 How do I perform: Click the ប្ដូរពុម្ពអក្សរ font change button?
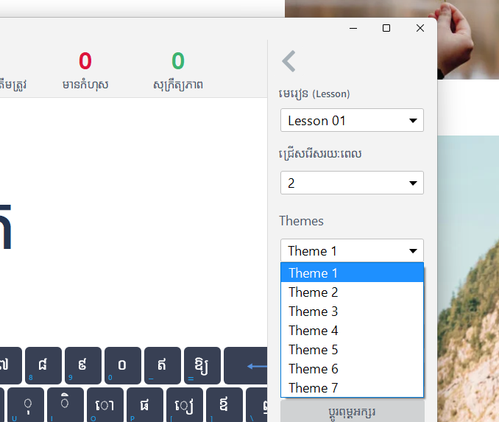[352, 411]
